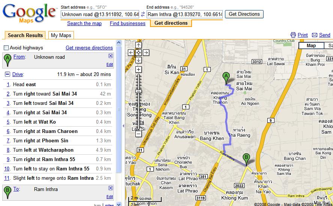The image size is (333, 206).
Task: Click the To link
Action: 16,189
